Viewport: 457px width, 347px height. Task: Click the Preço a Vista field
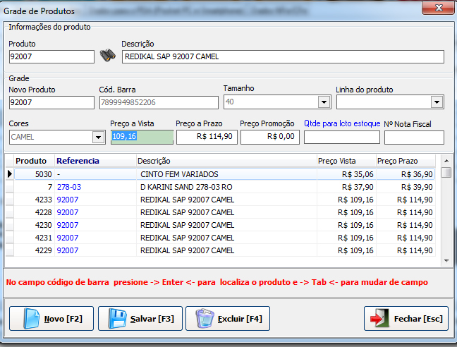pyautogui.click(x=141, y=137)
